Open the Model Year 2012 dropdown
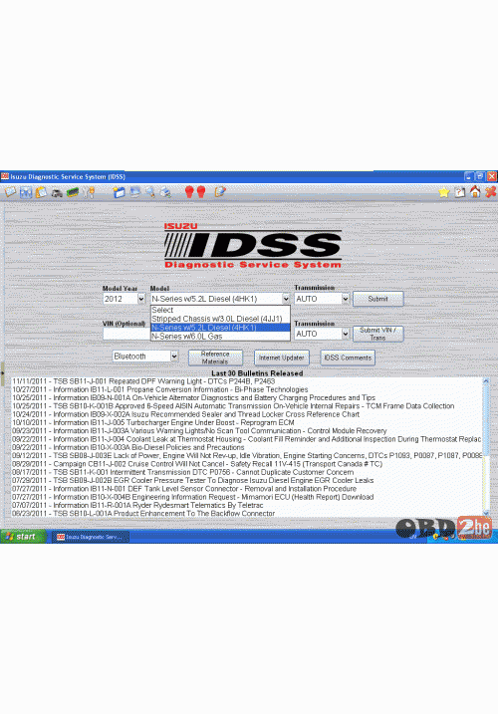Screen dimensions: 498x714 140,299
